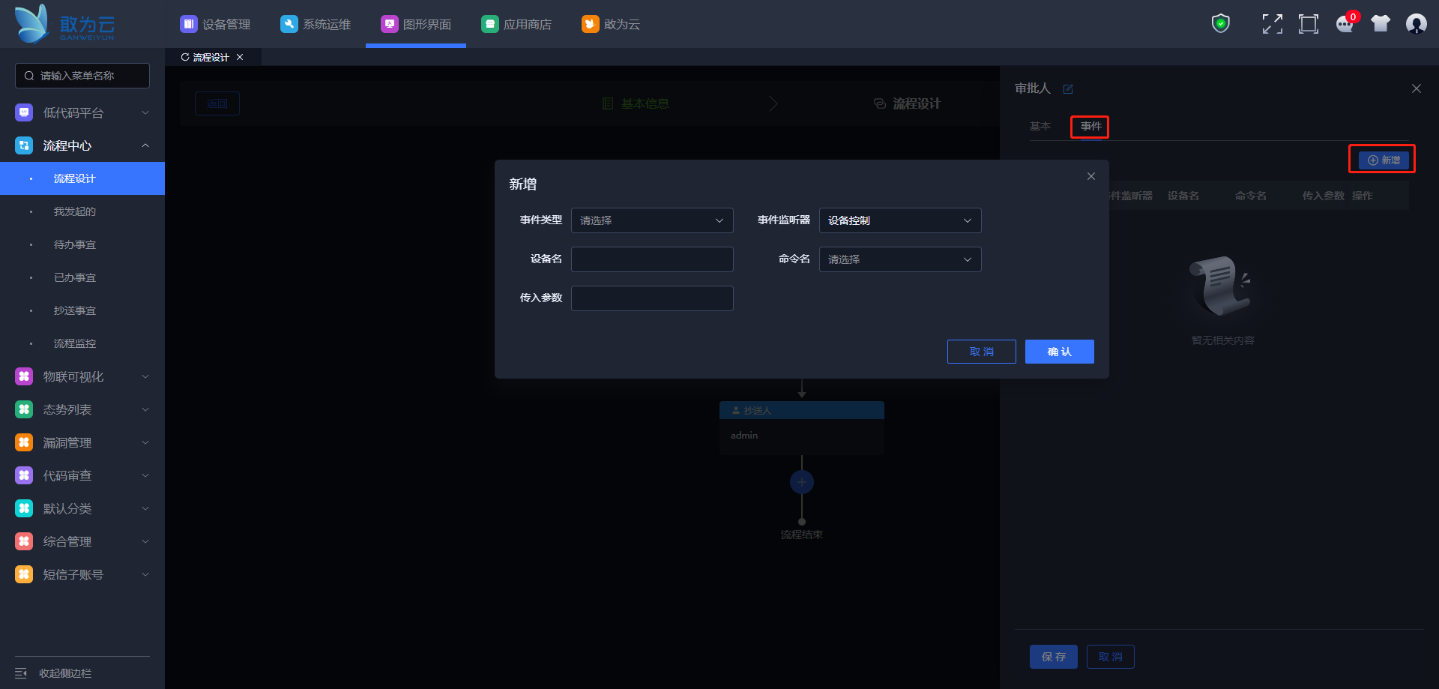Open the security shield icon
1439x689 pixels.
pos(1221,24)
